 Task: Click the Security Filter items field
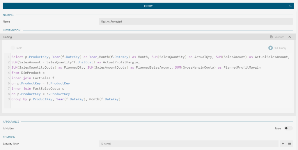[188, 144]
